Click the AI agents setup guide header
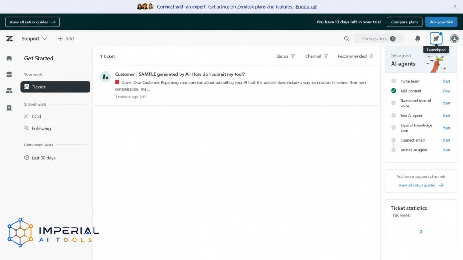The height and width of the screenshot is (260, 463). [x=421, y=60]
